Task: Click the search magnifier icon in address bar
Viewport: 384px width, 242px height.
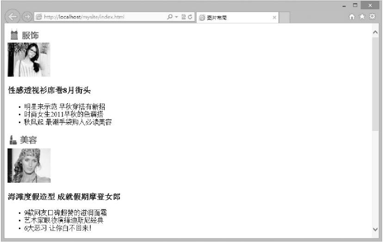Action: (x=170, y=17)
